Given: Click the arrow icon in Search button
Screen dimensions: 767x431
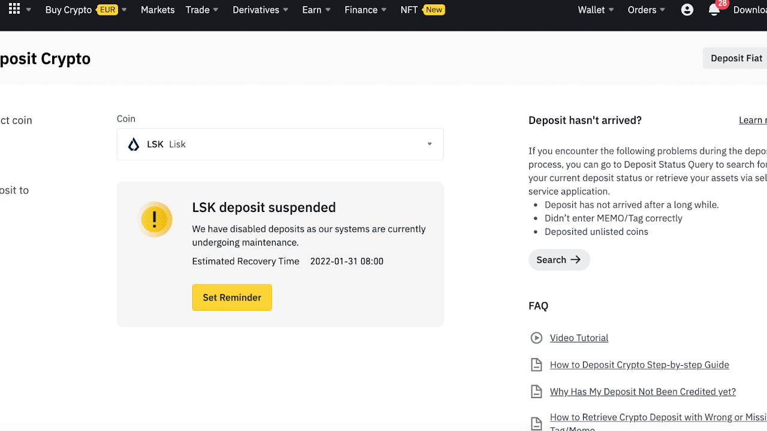Looking at the screenshot, I should pos(575,260).
